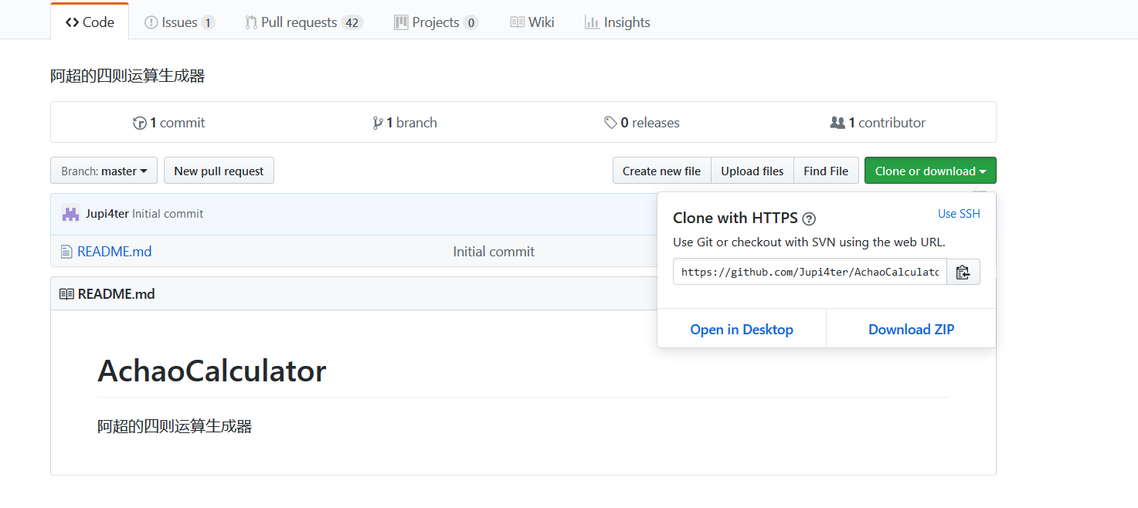Click Download ZIP
This screenshot has width=1138, height=508.
pos(912,330)
